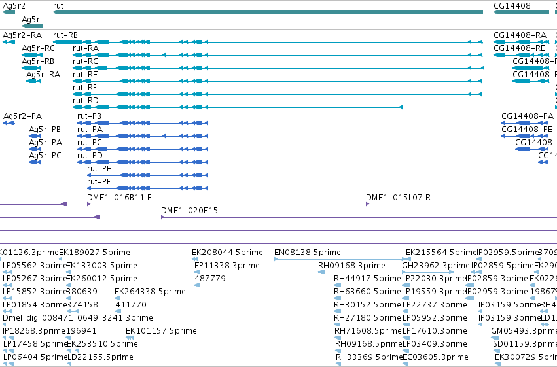Image resolution: width=557 pixels, height=367 pixels.
Task: Click the DME1-016B11.F clone label
Action: click(119, 198)
